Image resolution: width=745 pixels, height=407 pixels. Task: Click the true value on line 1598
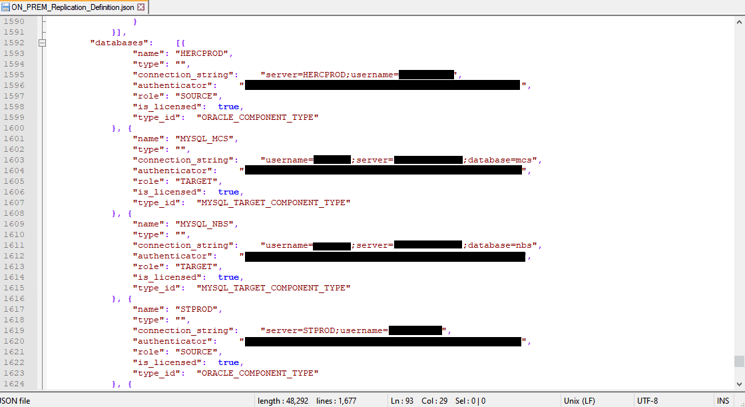click(x=228, y=107)
